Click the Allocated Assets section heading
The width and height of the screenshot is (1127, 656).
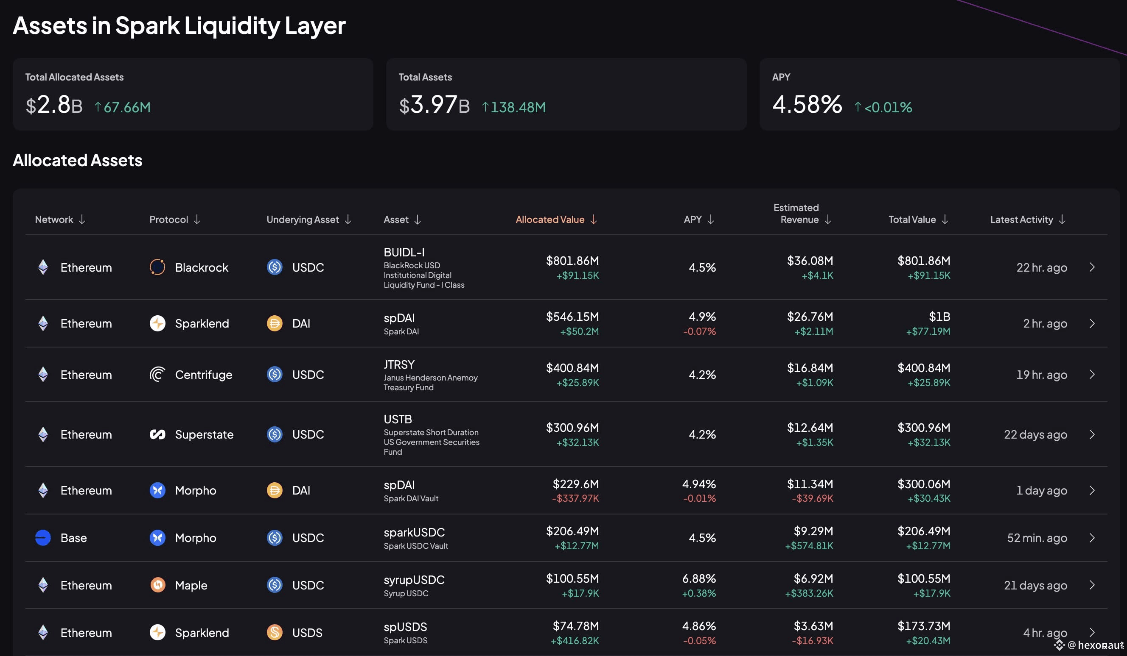coord(77,160)
